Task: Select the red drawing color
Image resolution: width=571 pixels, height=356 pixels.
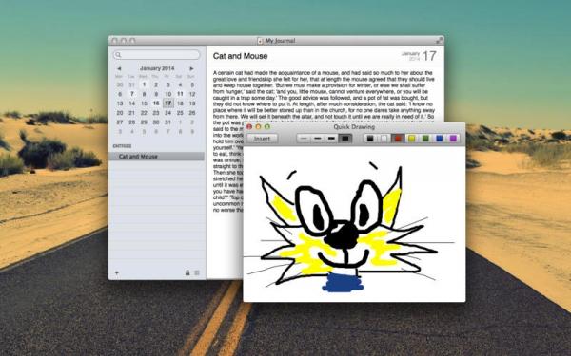Action: point(398,139)
